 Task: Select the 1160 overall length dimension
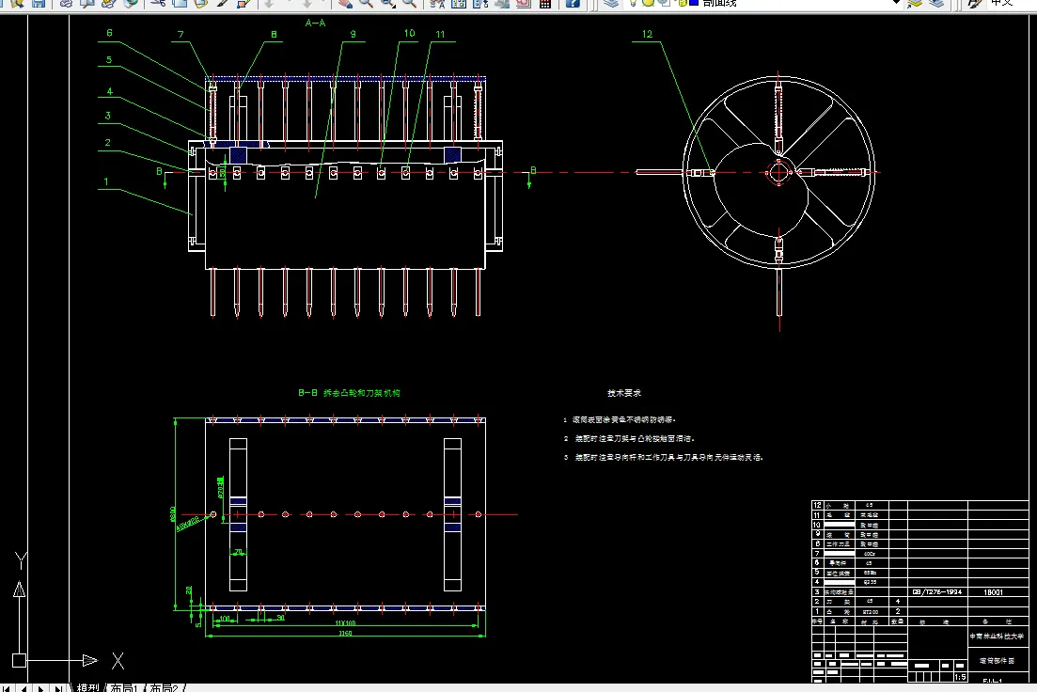click(345, 633)
